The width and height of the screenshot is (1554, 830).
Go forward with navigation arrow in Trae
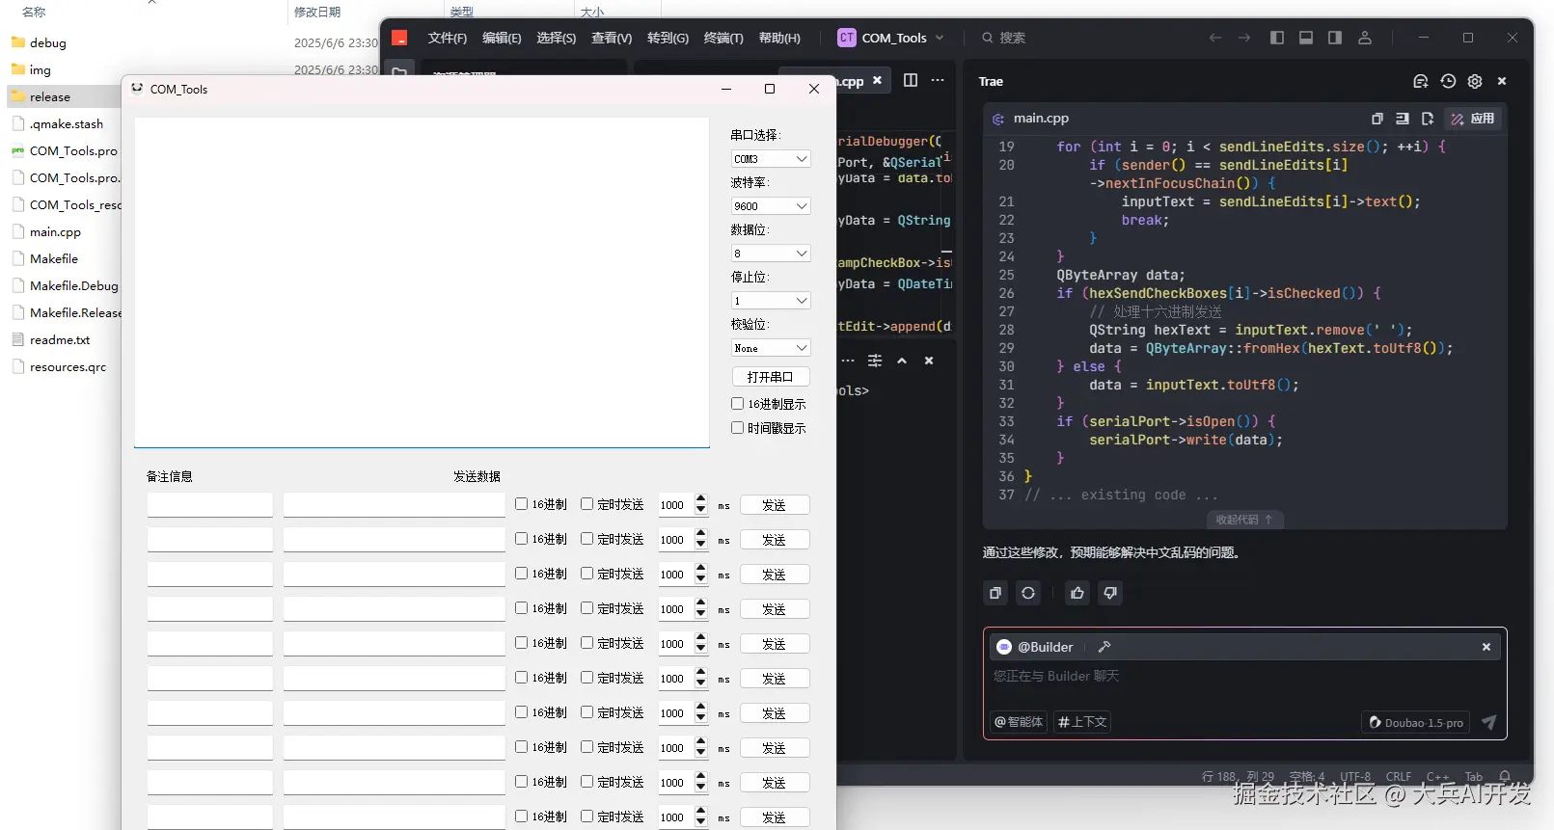coord(1244,38)
